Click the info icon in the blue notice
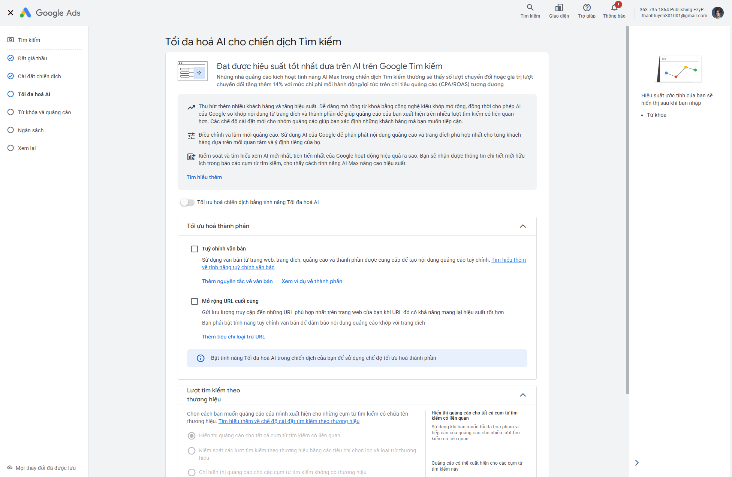Viewport: 732px width, 477px height. pyautogui.click(x=201, y=358)
